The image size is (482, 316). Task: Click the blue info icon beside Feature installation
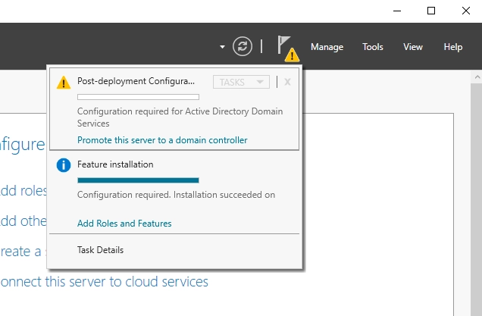64,165
